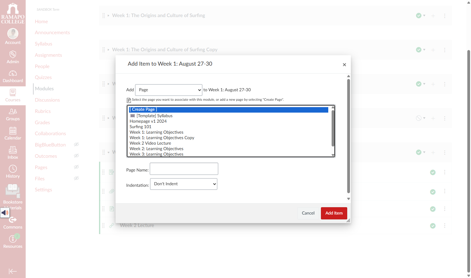Toggle visibility eye for BigBlueButton
This screenshot has width=471, height=278.
click(76, 144)
